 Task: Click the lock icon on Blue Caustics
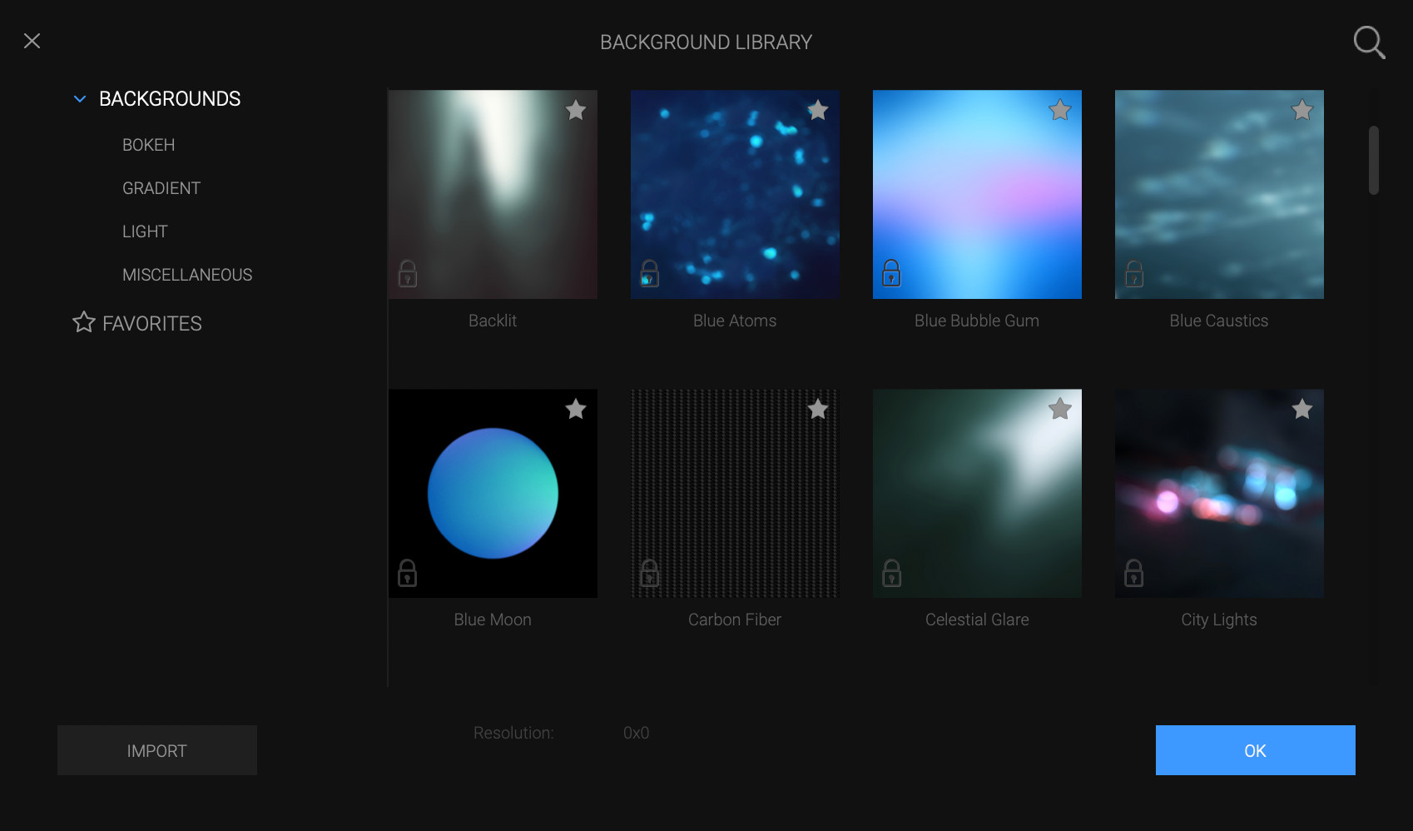pos(1134,273)
